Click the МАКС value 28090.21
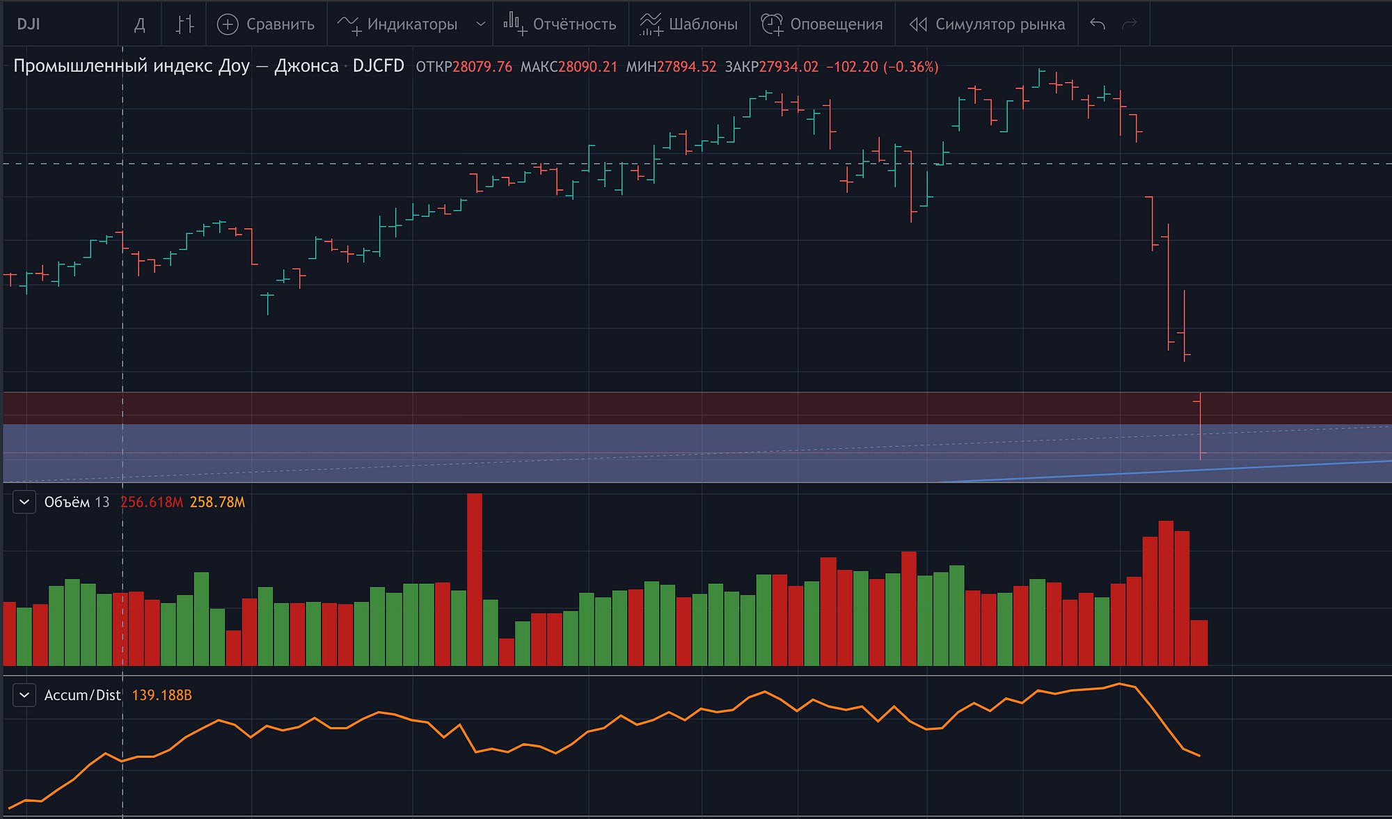 (x=587, y=67)
